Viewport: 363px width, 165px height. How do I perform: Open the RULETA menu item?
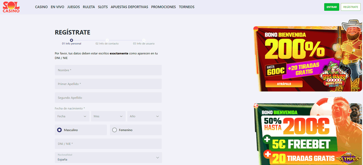point(89,7)
